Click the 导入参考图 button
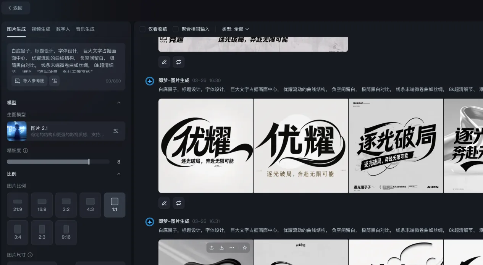Image resolution: width=483 pixels, height=265 pixels. tap(30, 81)
